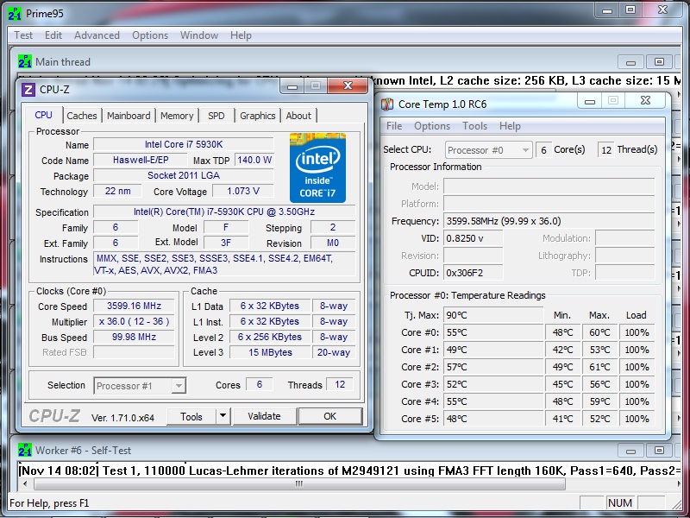Open Prime95 Help menu
This screenshot has height=518, width=690.
click(x=241, y=35)
